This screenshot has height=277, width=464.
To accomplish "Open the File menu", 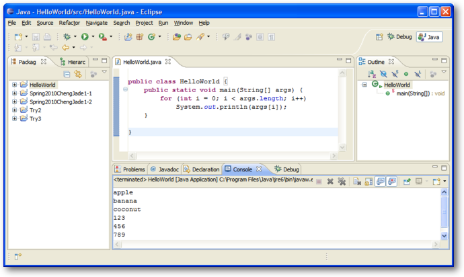I will [x=12, y=23].
